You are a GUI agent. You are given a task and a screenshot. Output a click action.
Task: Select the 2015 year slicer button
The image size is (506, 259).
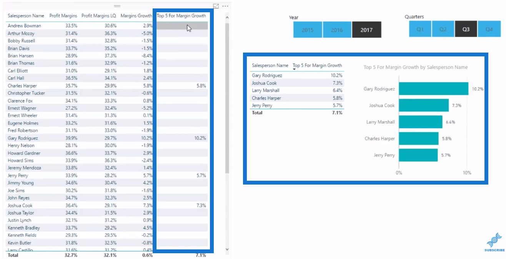308,30
